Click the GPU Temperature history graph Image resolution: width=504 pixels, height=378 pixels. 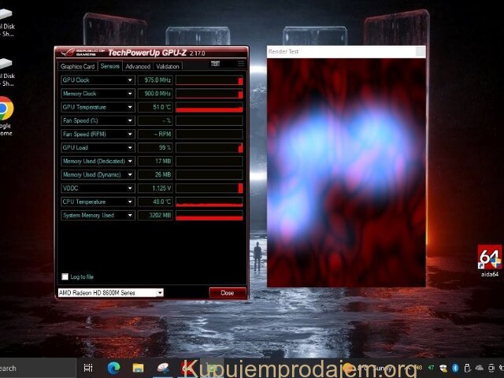point(209,107)
